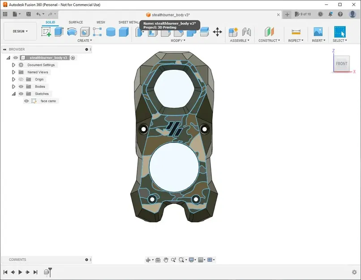The image size is (361, 280).
Task: Select the Offset Plane construct tool
Action: [269, 32]
